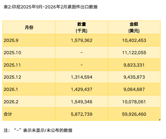Click the blue table resize handle corner

pyautogui.click(x=160, y=120)
